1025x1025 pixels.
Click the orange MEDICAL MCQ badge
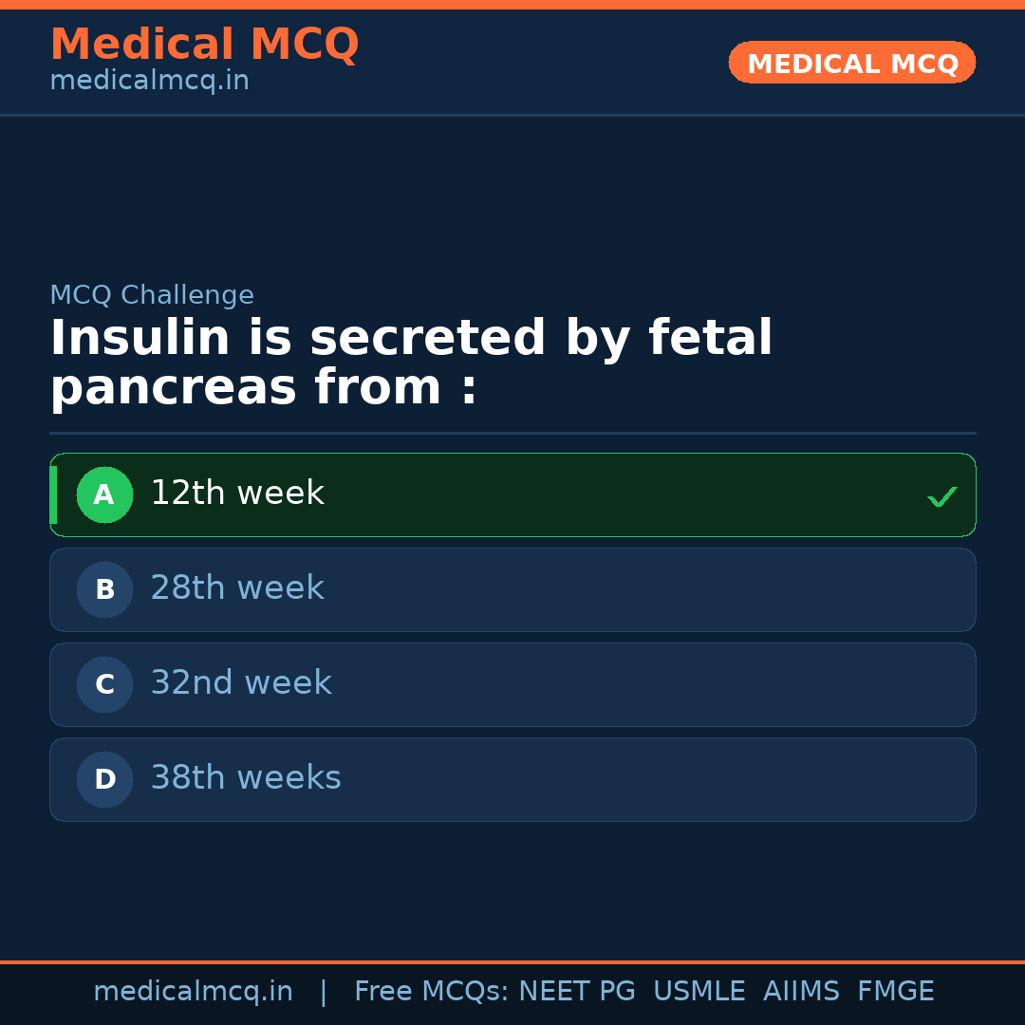852,63
